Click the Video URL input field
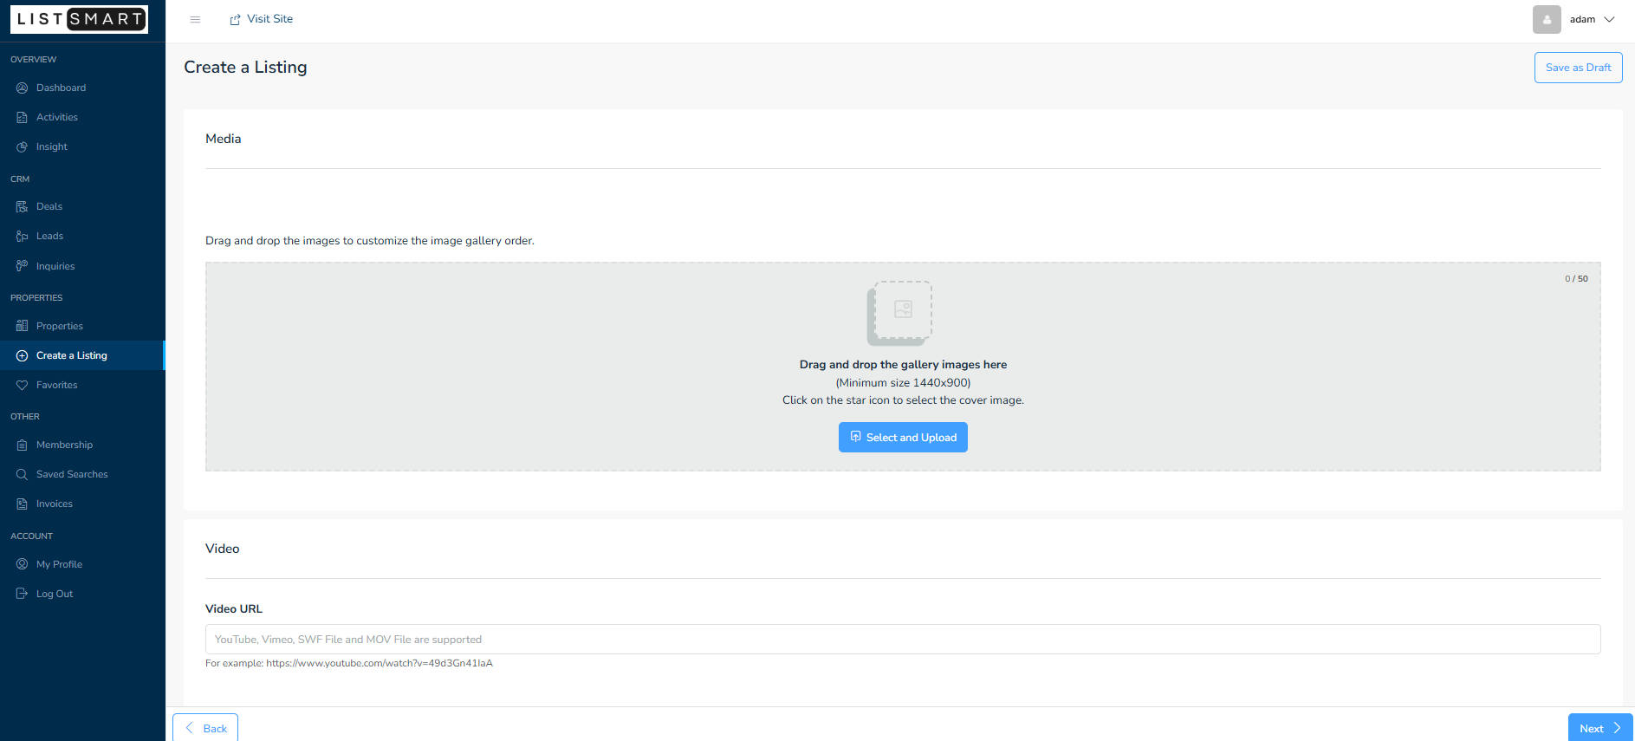This screenshot has height=741, width=1635. coord(903,639)
